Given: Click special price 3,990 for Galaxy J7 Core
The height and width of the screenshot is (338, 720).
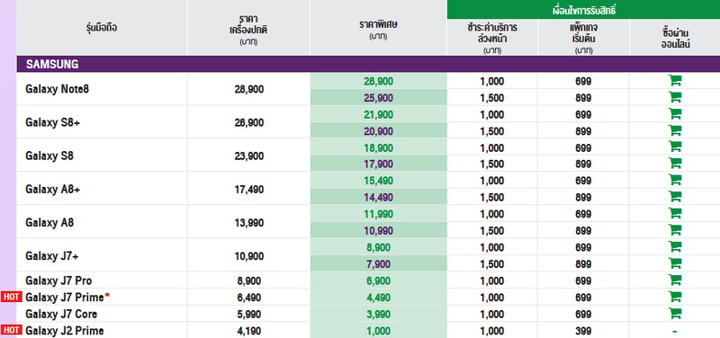Looking at the screenshot, I should click(x=378, y=315).
